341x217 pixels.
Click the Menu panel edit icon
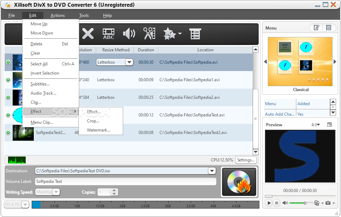point(316,28)
